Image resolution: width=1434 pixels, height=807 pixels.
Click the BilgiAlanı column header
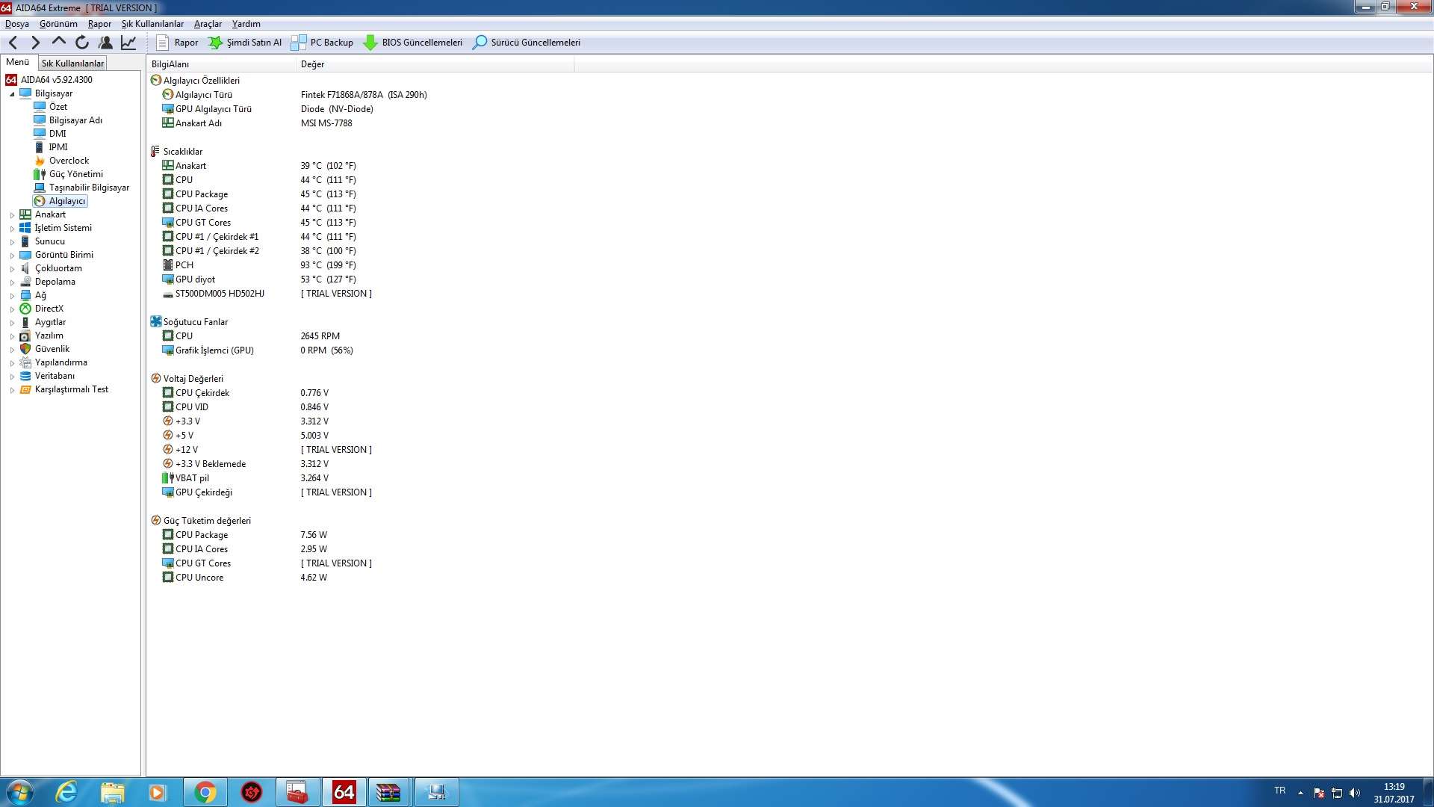[x=222, y=64]
